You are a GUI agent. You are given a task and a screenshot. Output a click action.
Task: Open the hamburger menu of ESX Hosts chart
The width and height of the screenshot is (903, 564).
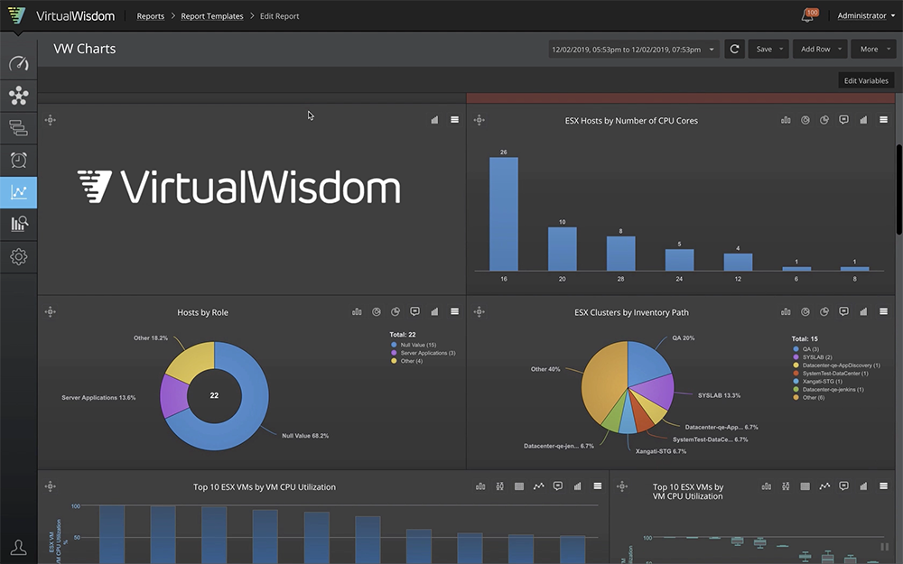pyautogui.click(x=883, y=120)
